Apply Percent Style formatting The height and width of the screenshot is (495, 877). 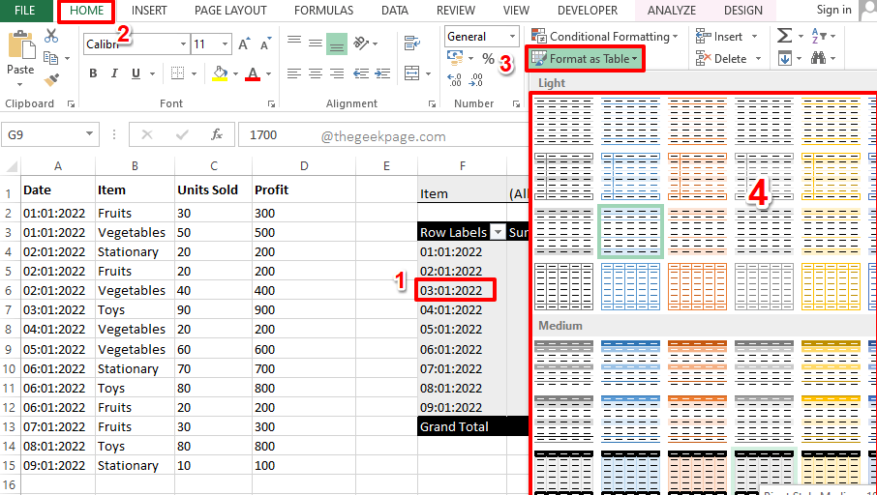[488, 59]
